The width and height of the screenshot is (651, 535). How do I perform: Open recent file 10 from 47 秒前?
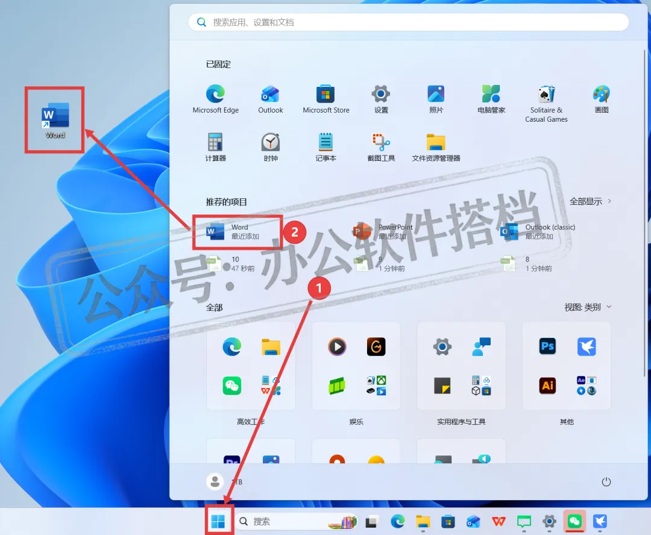pyautogui.click(x=231, y=263)
